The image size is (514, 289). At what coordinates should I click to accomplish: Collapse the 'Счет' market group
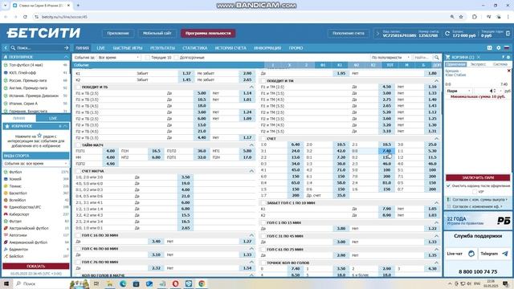pos(436,139)
